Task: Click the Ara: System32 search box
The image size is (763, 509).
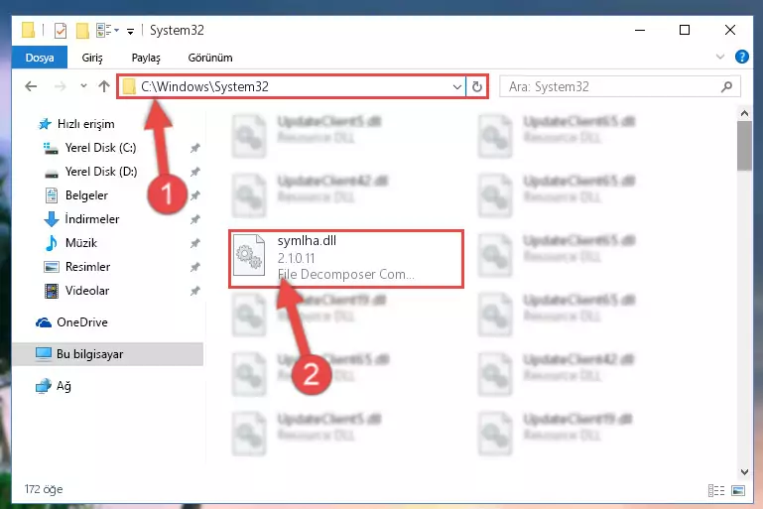Action: tap(619, 86)
